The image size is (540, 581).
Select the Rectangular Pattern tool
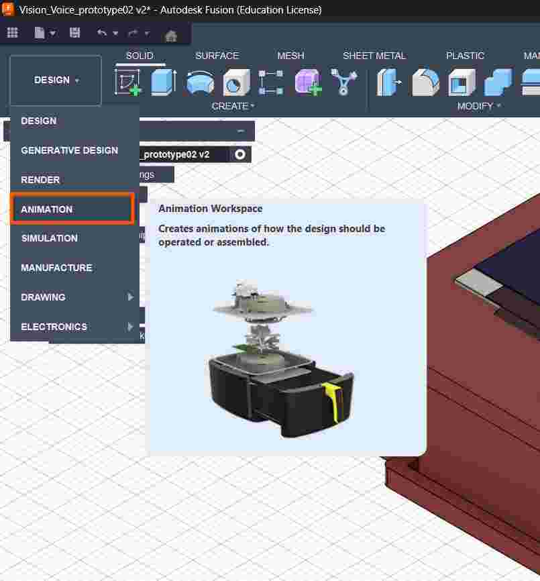pyautogui.click(x=271, y=83)
